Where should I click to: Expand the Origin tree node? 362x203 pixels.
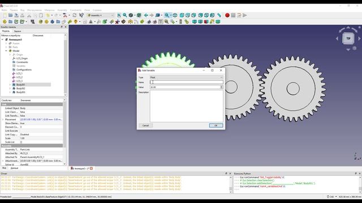point(10,55)
